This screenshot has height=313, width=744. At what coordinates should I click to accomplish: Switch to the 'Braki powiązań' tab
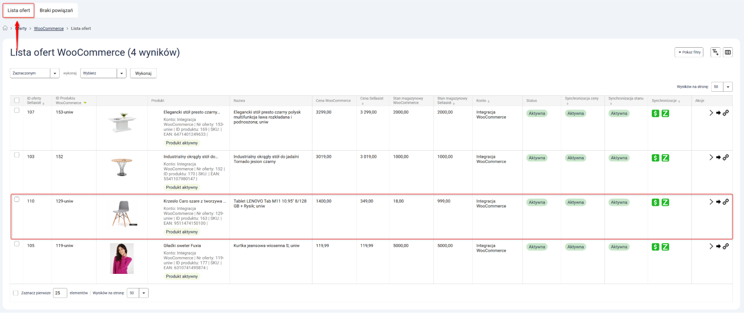56,10
